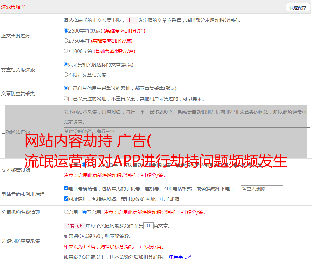This screenshot has width=312, height=263.
Task: Focus the 禁止采集的域名 text area
Action: (186, 140)
